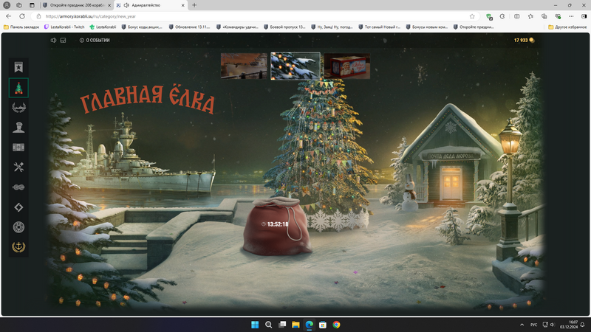Open the "Обновление 13.11" bookmark

tap(189, 27)
